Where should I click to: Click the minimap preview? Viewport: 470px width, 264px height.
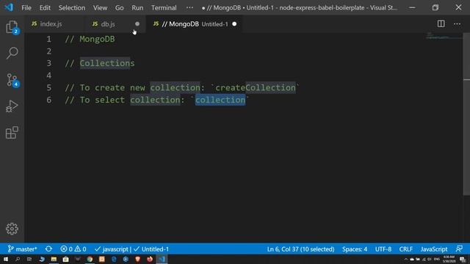(x=444, y=36)
